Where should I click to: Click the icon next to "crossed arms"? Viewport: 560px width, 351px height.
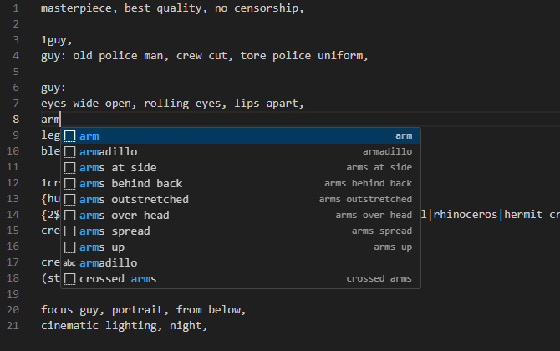tap(70, 278)
